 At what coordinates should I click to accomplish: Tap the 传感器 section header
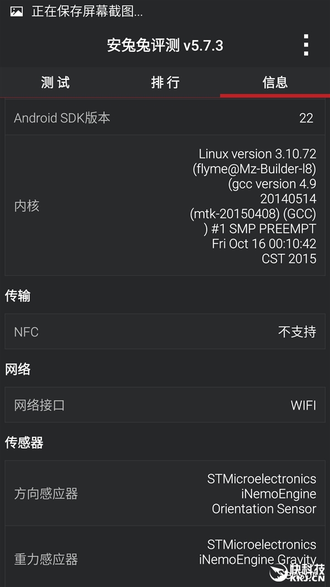24,443
